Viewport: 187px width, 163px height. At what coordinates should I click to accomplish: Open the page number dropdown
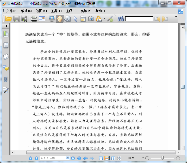coord(68,158)
